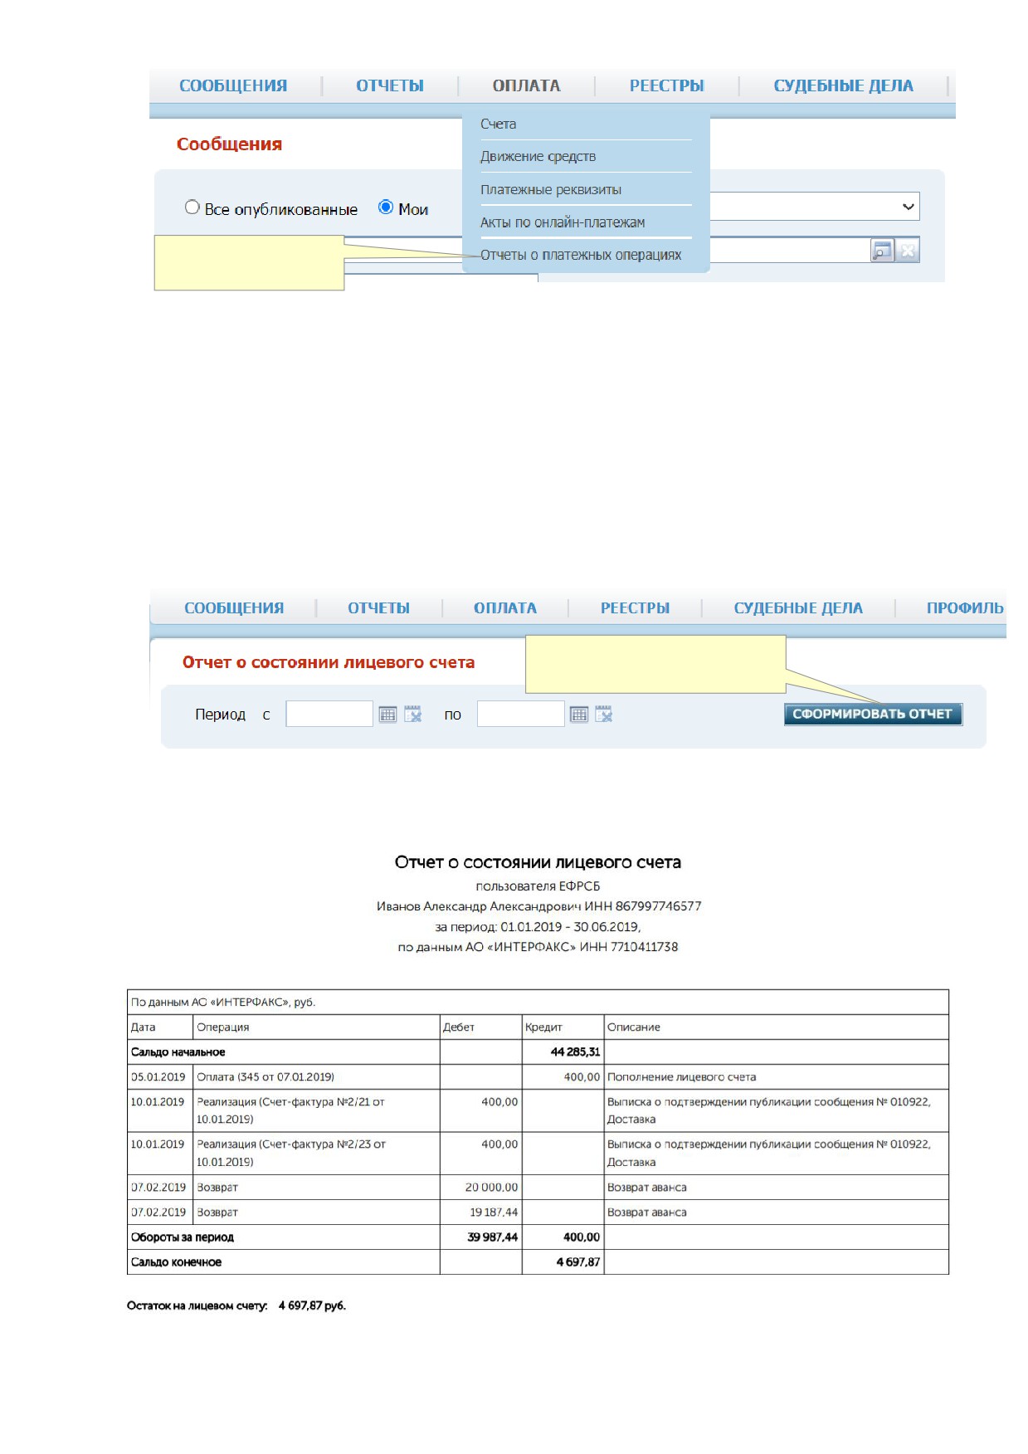Choose 'Счета' from the payment menu
1028x1454 pixels.
pyautogui.click(x=498, y=124)
